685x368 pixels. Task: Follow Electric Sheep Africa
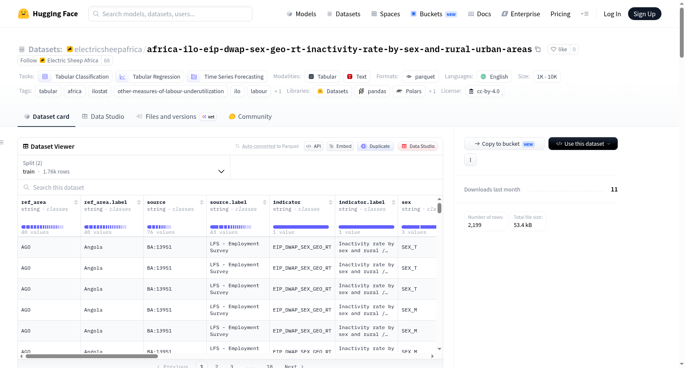coord(29,60)
